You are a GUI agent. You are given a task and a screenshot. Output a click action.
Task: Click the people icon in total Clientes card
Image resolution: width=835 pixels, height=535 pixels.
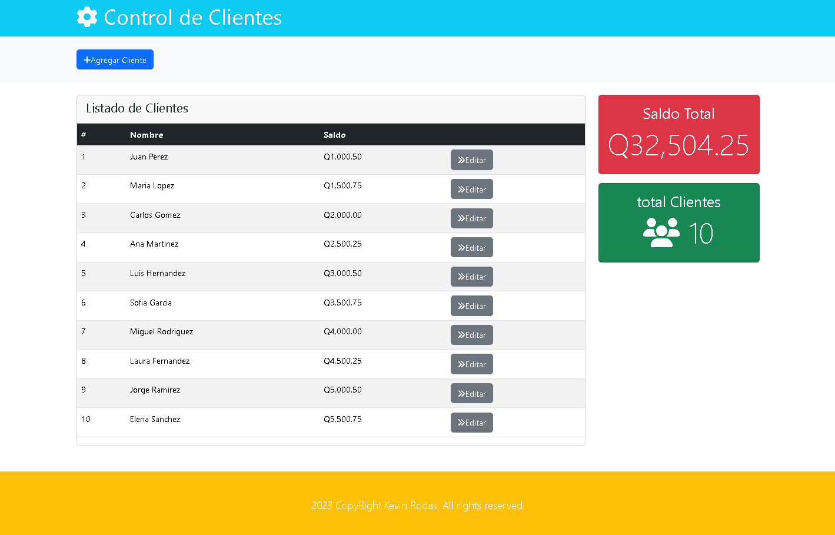point(660,233)
